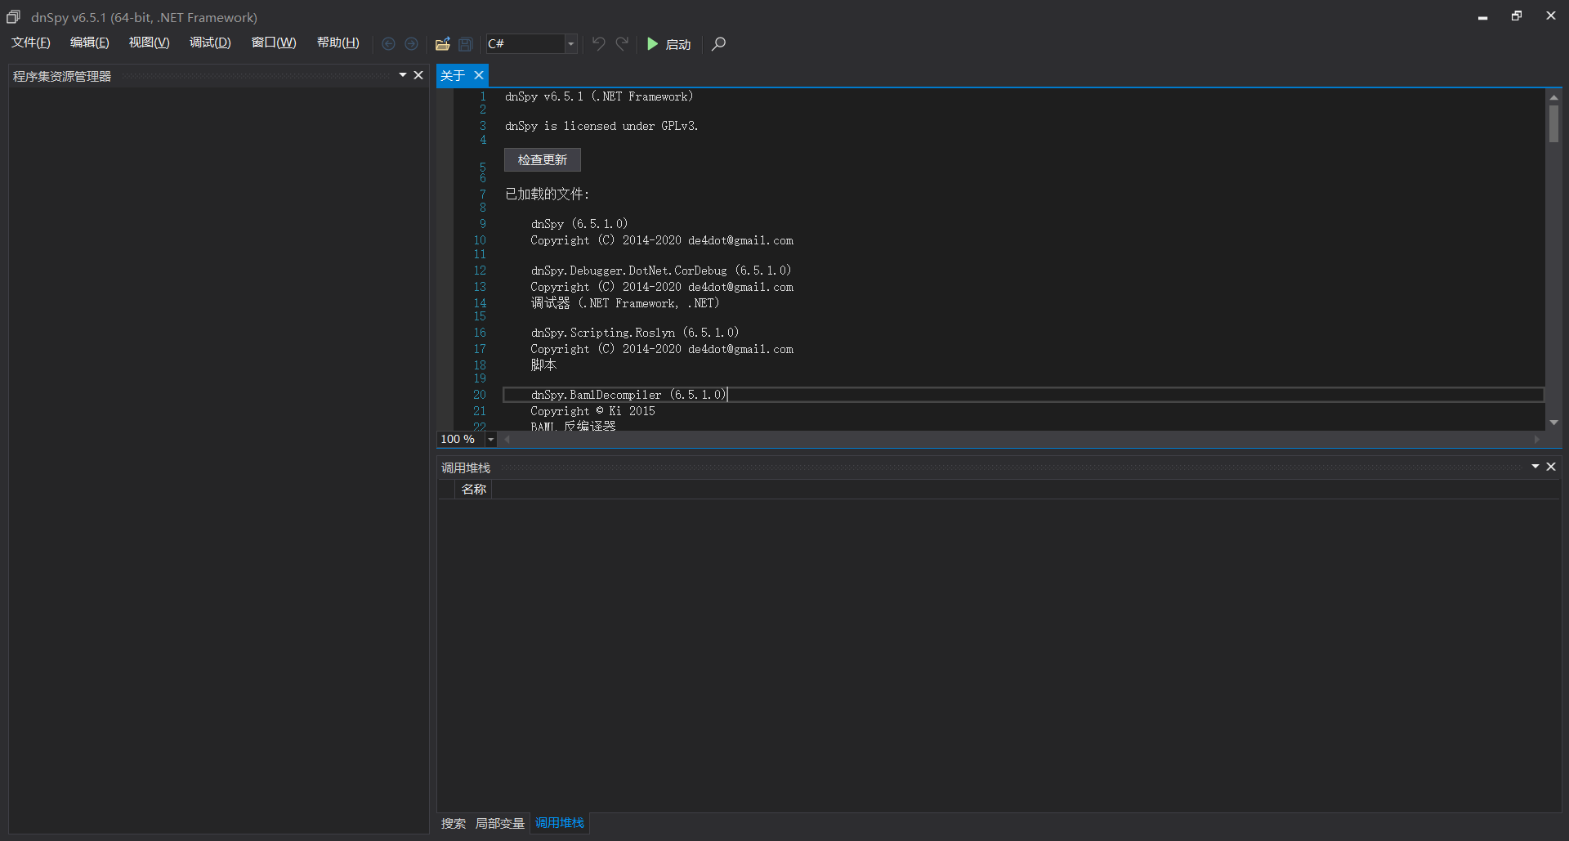Expand the 100 % zoom dropdown

coord(490,440)
